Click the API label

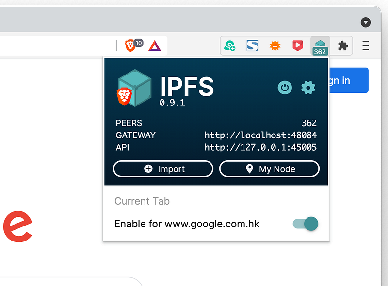tap(123, 147)
